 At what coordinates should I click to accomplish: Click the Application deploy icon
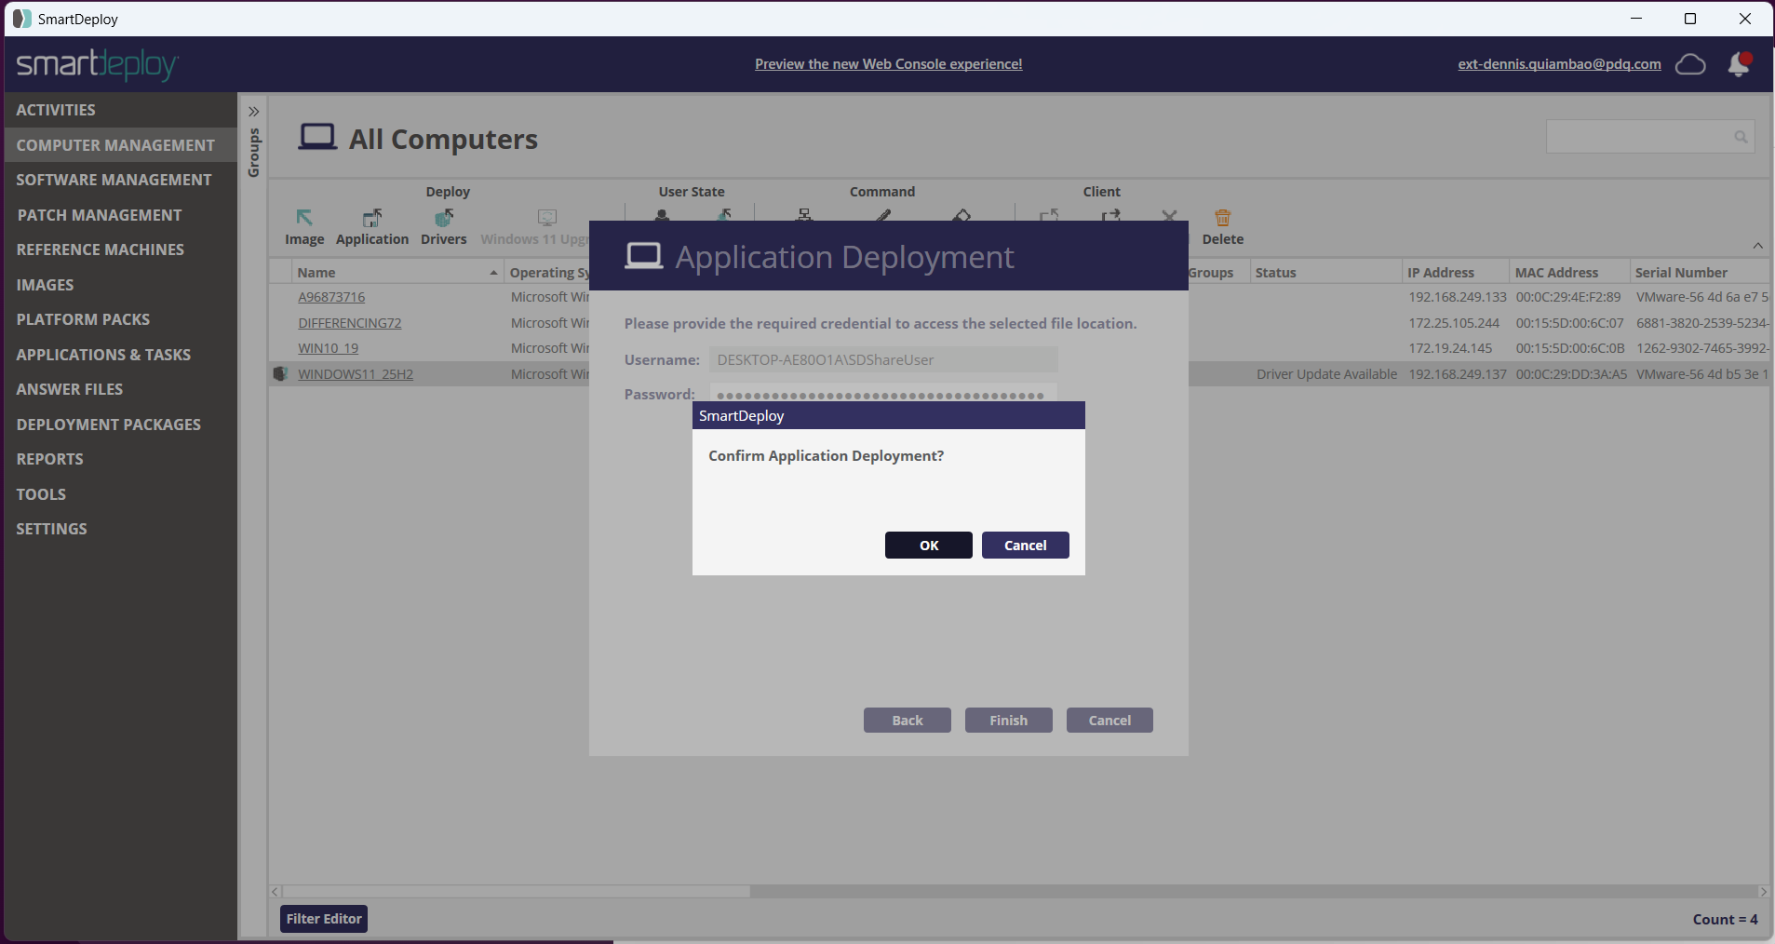[x=372, y=219]
